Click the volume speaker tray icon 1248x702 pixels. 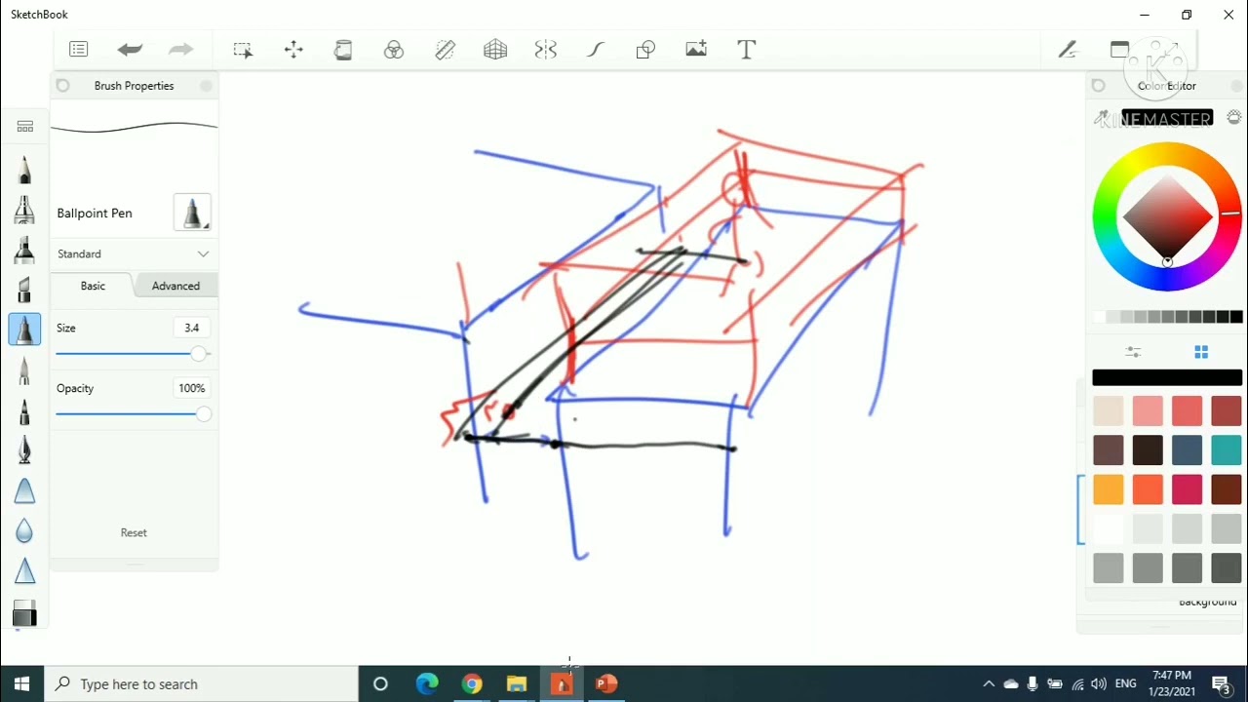click(1099, 683)
